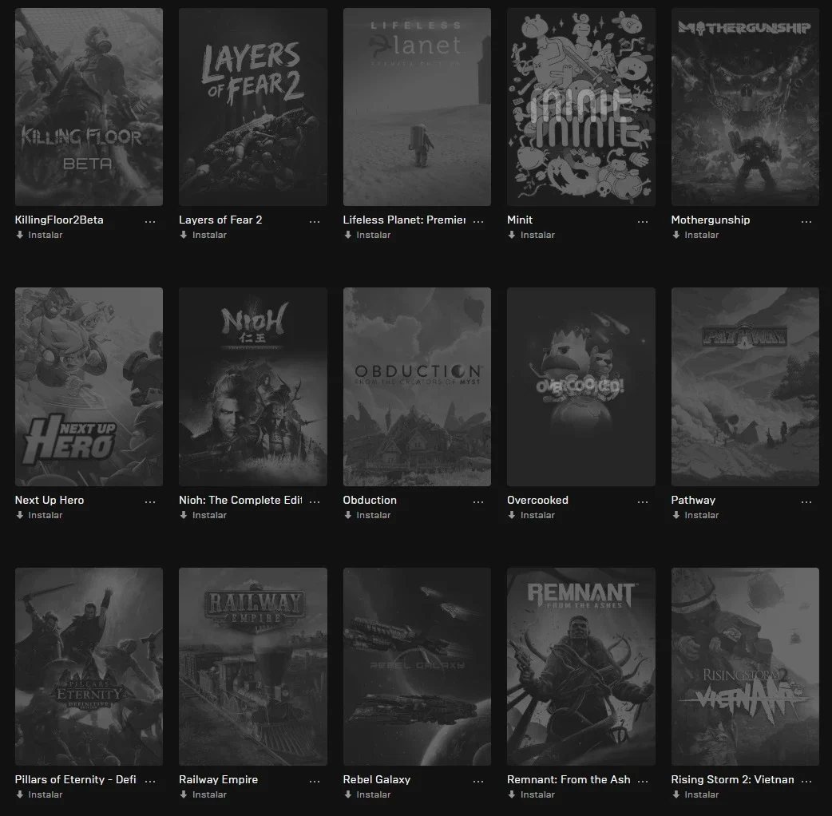832x816 pixels.
Task: Select the Next Up Hero cover art
Action: tap(89, 386)
